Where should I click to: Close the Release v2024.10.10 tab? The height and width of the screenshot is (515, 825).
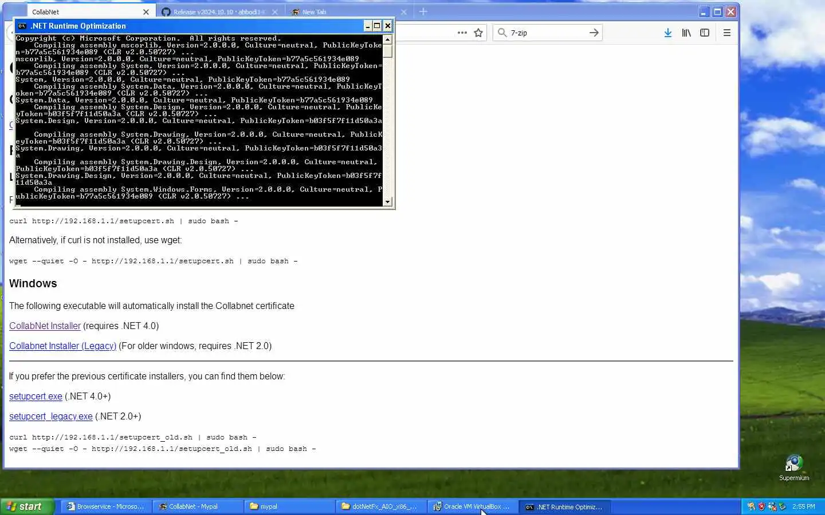coord(275,12)
